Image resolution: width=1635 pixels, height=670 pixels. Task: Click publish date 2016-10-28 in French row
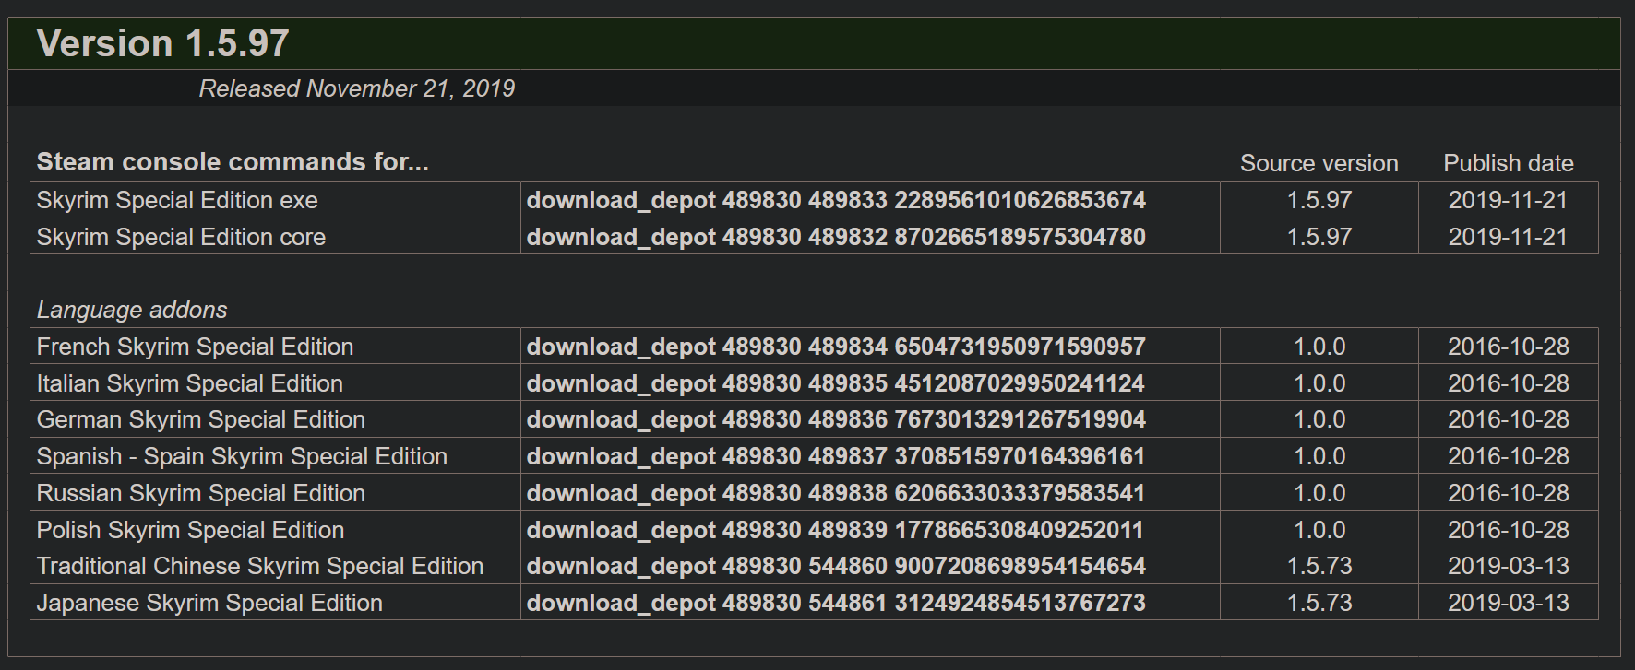click(1509, 347)
